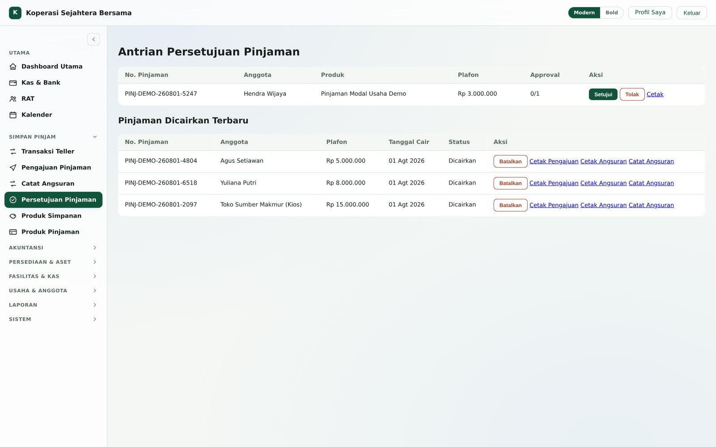Screen dimensions: 716x447
Task: Collapse the Simpan Pinjam section
Action: (53, 137)
